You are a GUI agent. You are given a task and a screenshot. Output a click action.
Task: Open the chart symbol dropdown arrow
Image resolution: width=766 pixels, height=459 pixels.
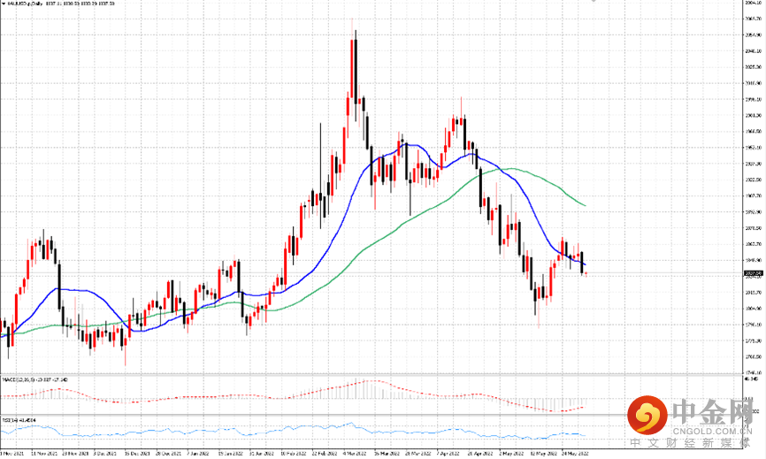point(3,4)
